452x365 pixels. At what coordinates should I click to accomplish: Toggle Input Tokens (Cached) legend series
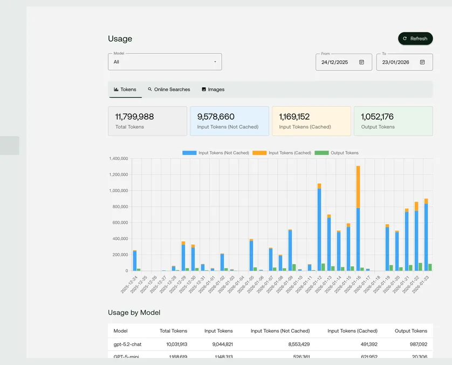coord(290,153)
